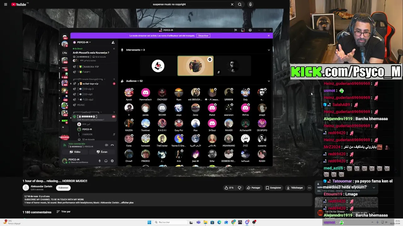This screenshot has width=403, height=226.
Task: Open File Explorer from the taskbar
Action: click(205, 222)
